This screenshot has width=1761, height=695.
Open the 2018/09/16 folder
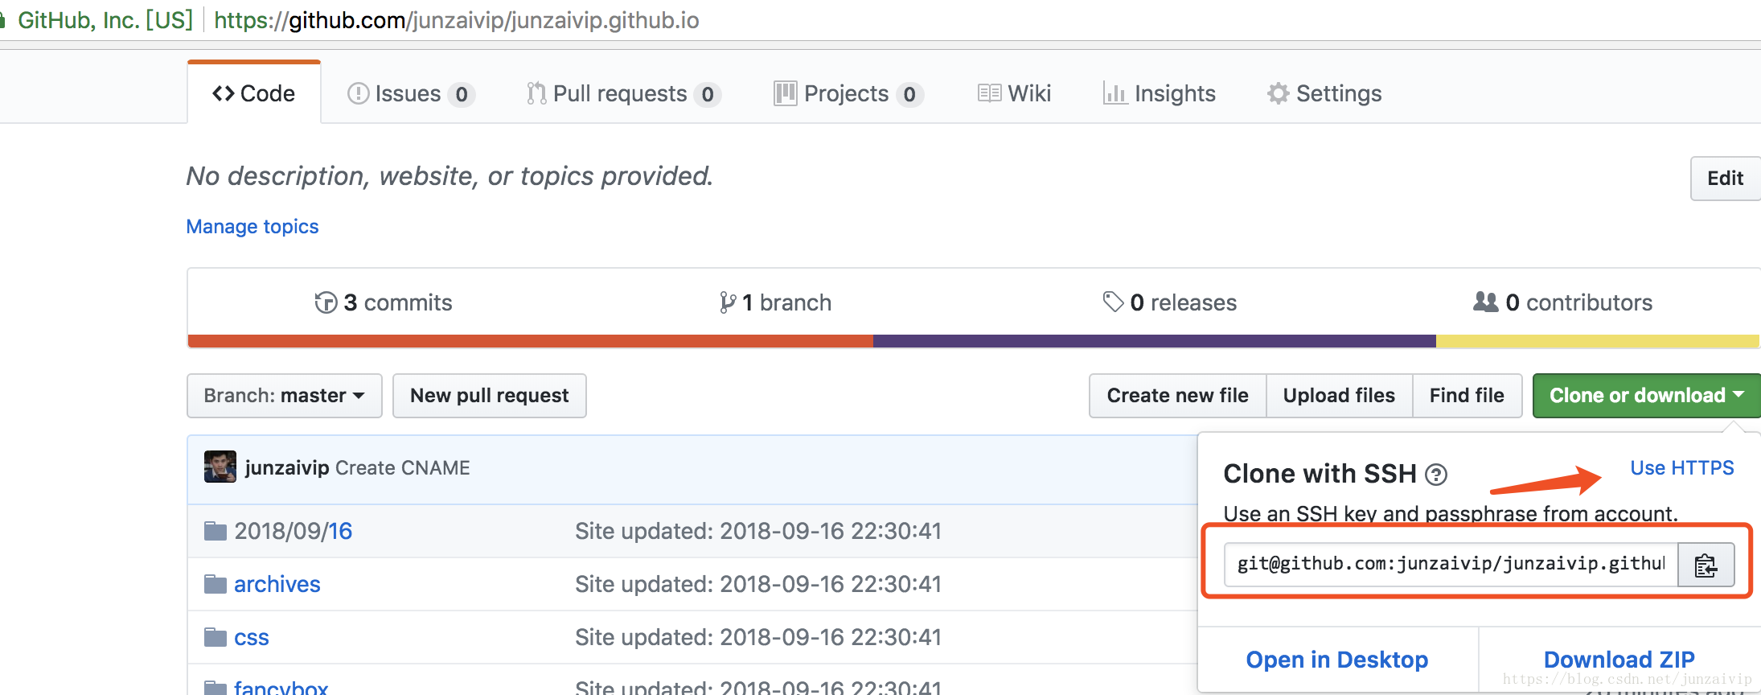point(293,531)
